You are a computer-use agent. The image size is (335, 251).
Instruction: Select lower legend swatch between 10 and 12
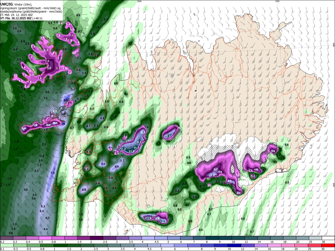[234, 245]
